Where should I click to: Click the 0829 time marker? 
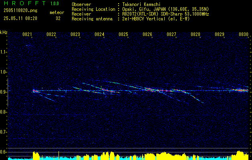pyautogui.click(x=220, y=34)
